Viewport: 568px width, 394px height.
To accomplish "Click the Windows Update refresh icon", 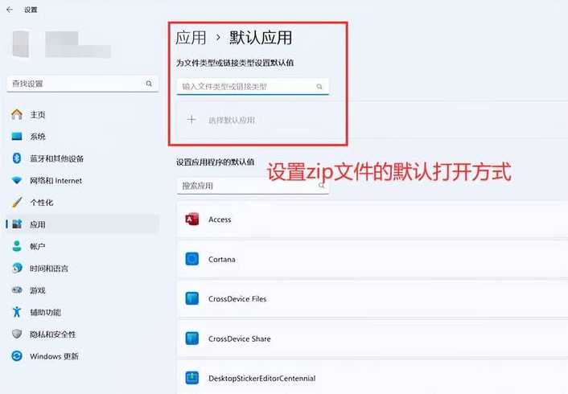I will click(17, 356).
